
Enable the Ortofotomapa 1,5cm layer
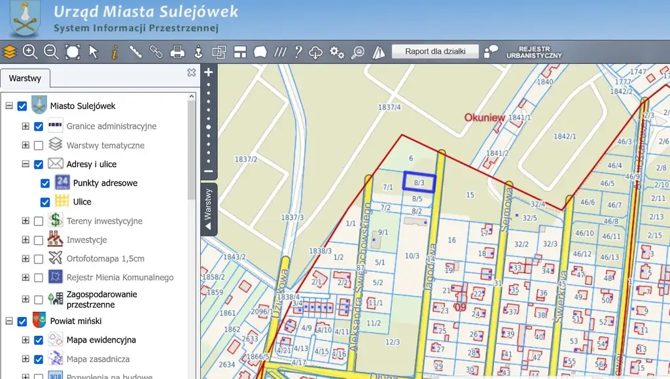[x=39, y=259]
